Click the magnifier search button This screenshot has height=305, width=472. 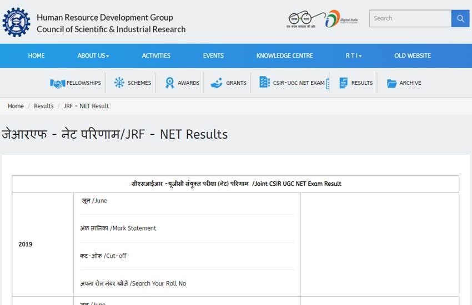[x=460, y=18]
